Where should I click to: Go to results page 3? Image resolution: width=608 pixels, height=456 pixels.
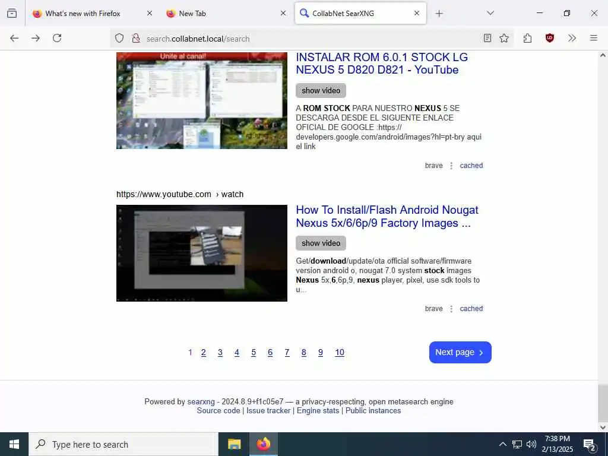[x=220, y=353]
